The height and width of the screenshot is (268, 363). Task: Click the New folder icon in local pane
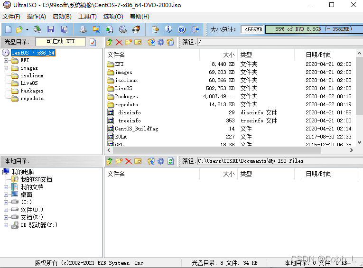[119, 161]
